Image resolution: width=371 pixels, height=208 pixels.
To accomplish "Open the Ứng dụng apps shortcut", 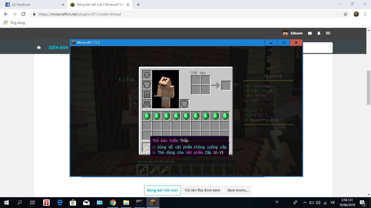I will (x=14, y=23).
